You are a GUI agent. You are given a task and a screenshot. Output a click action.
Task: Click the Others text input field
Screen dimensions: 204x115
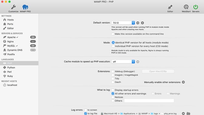pyautogui.click(x=149, y=101)
